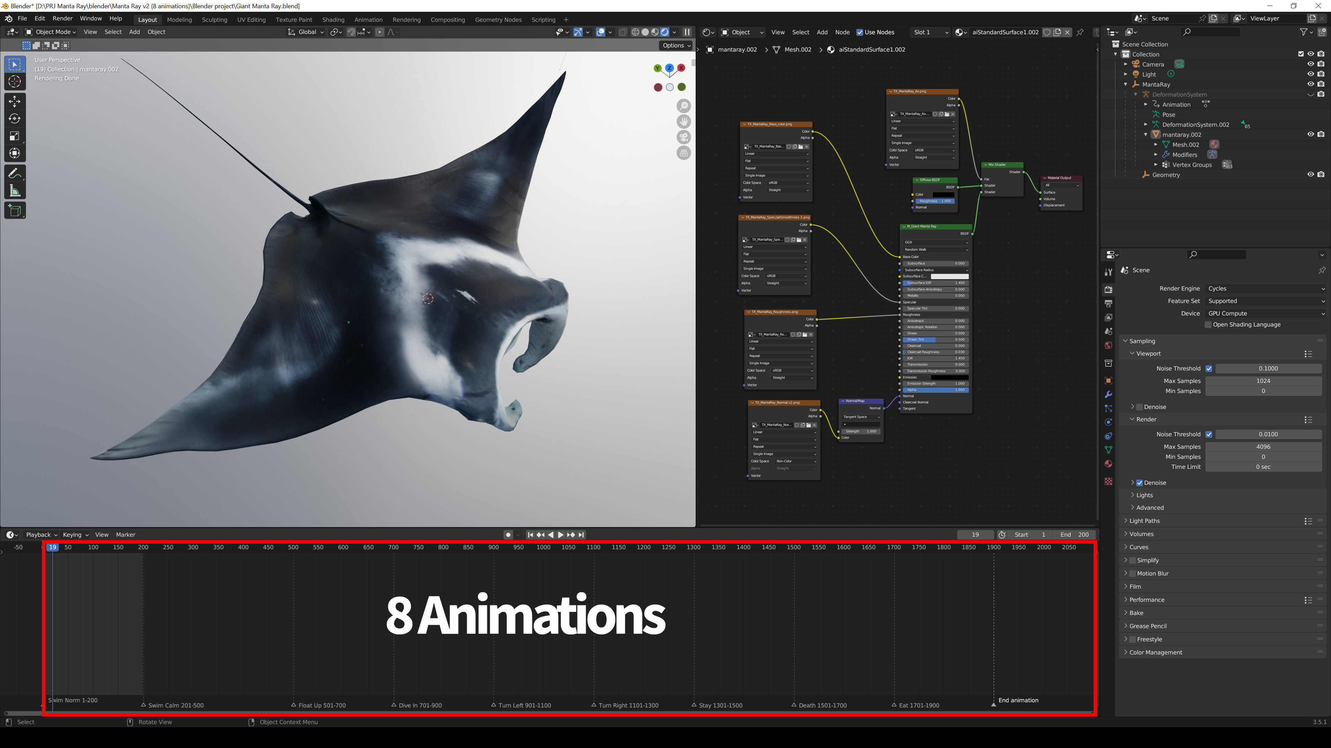Open the Render Engine dropdown
This screenshot has width=1331, height=748.
point(1265,288)
